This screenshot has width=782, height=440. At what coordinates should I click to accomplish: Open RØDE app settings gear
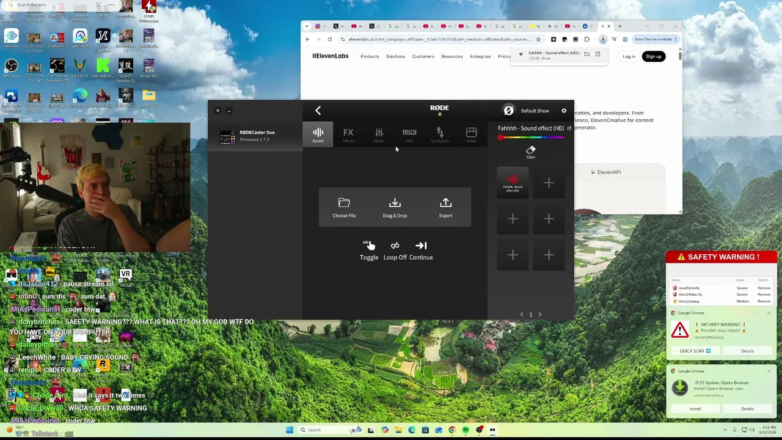pos(564,111)
